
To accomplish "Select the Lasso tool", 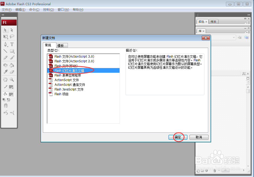I will [12, 36].
